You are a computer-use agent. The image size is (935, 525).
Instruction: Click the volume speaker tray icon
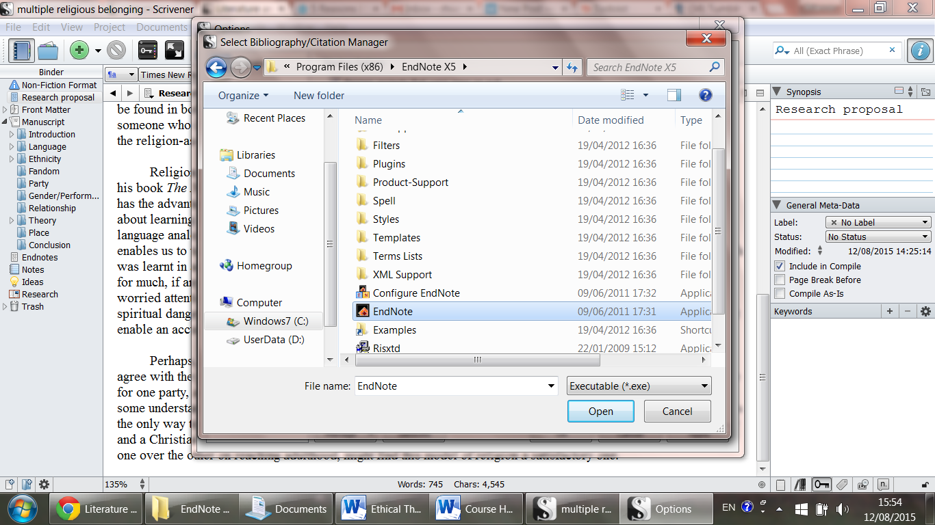click(842, 509)
